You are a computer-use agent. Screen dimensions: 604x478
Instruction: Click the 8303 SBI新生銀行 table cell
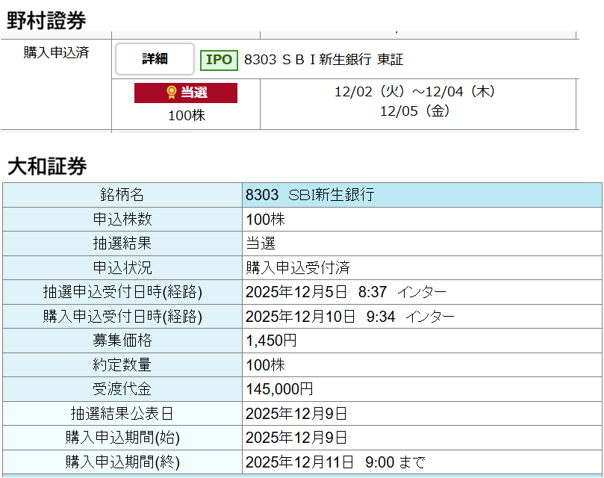point(422,195)
